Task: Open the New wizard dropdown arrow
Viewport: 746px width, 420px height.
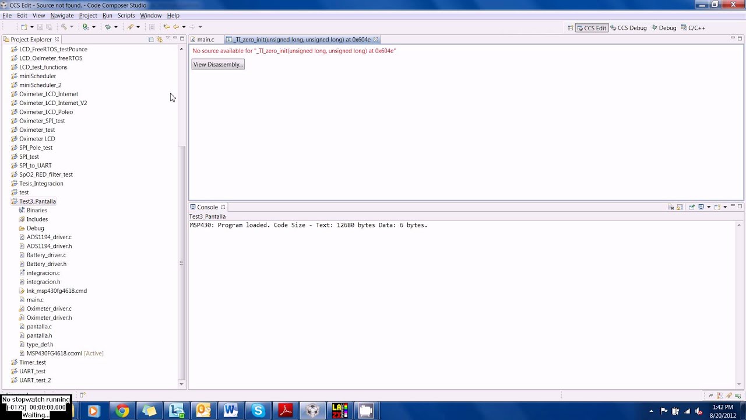Action: 32,27
